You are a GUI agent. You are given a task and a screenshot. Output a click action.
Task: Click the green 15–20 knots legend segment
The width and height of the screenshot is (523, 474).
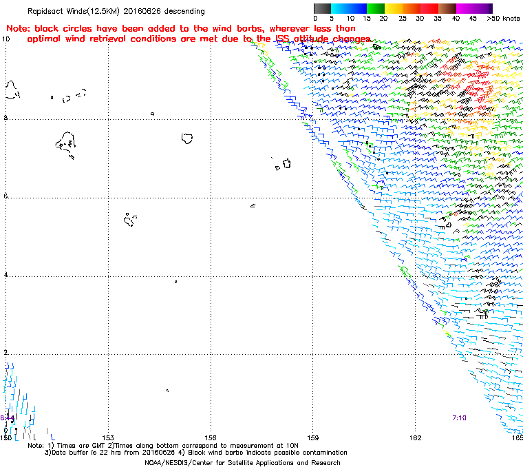376,8
